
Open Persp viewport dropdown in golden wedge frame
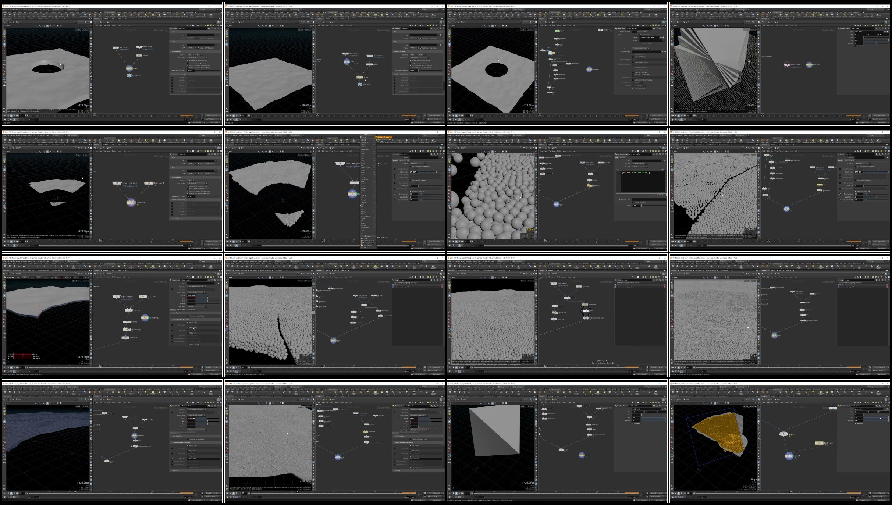[x=746, y=406]
